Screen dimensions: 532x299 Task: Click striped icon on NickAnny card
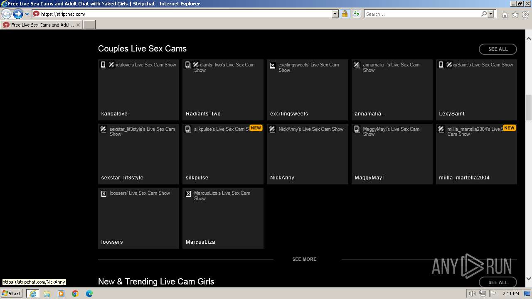pyautogui.click(x=272, y=129)
